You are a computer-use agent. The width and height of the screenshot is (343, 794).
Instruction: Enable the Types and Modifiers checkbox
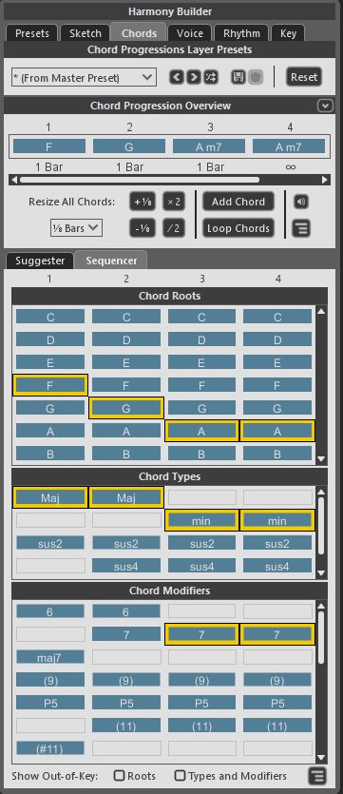[180, 775]
